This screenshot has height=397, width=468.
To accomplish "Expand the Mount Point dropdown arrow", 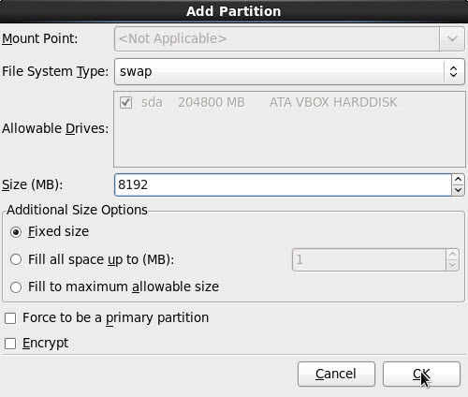I will tap(452, 39).
